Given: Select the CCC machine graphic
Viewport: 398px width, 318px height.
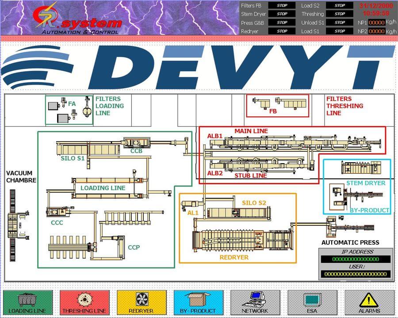Looking at the screenshot, I should pos(59,211).
